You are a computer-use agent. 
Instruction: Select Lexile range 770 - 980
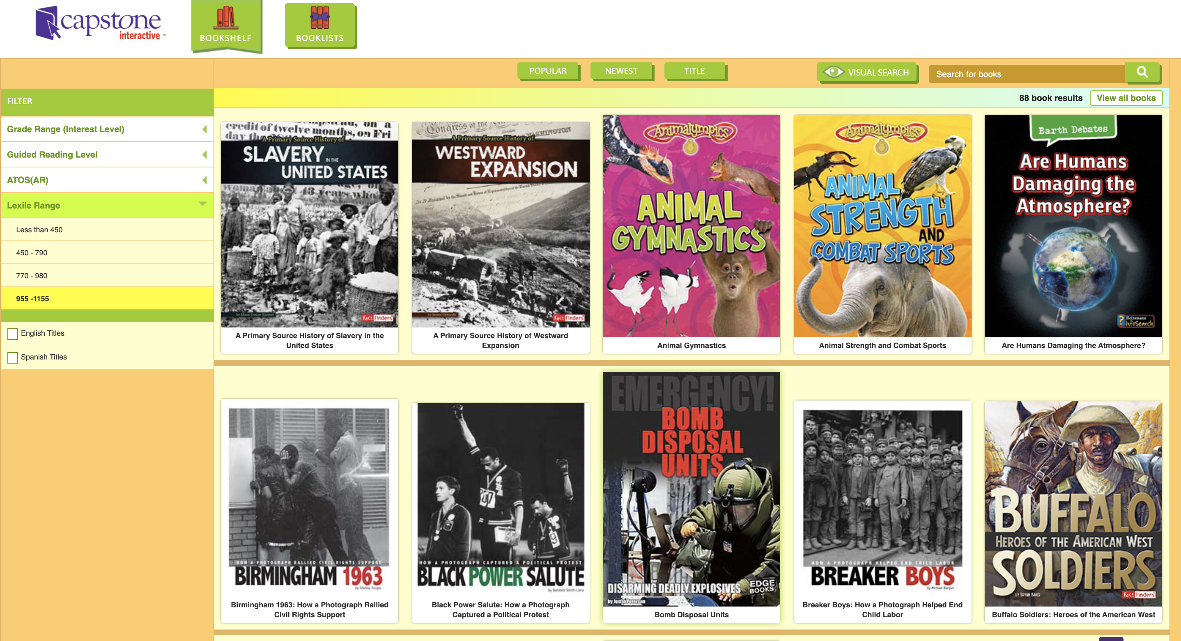pyautogui.click(x=107, y=275)
